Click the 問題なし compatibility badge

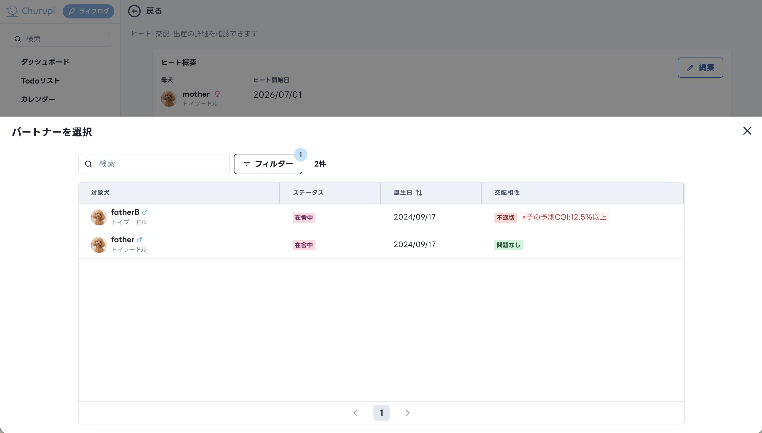click(x=508, y=245)
